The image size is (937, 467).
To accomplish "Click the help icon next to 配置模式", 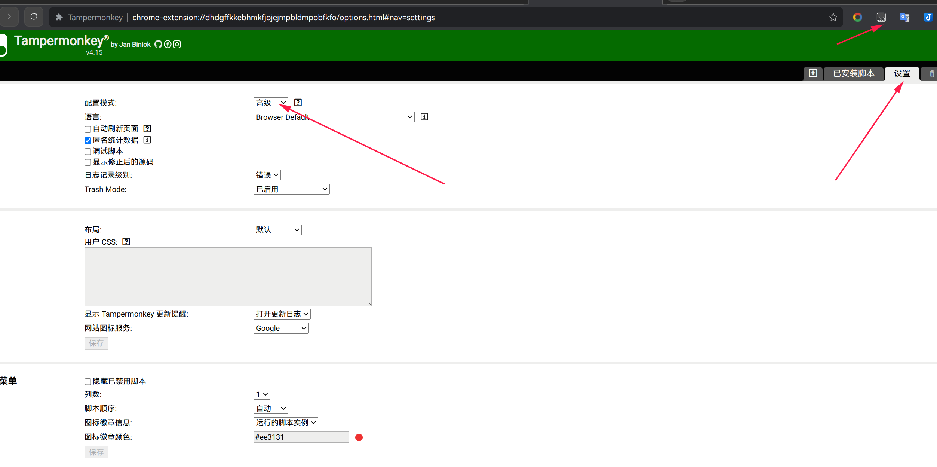I will [298, 102].
